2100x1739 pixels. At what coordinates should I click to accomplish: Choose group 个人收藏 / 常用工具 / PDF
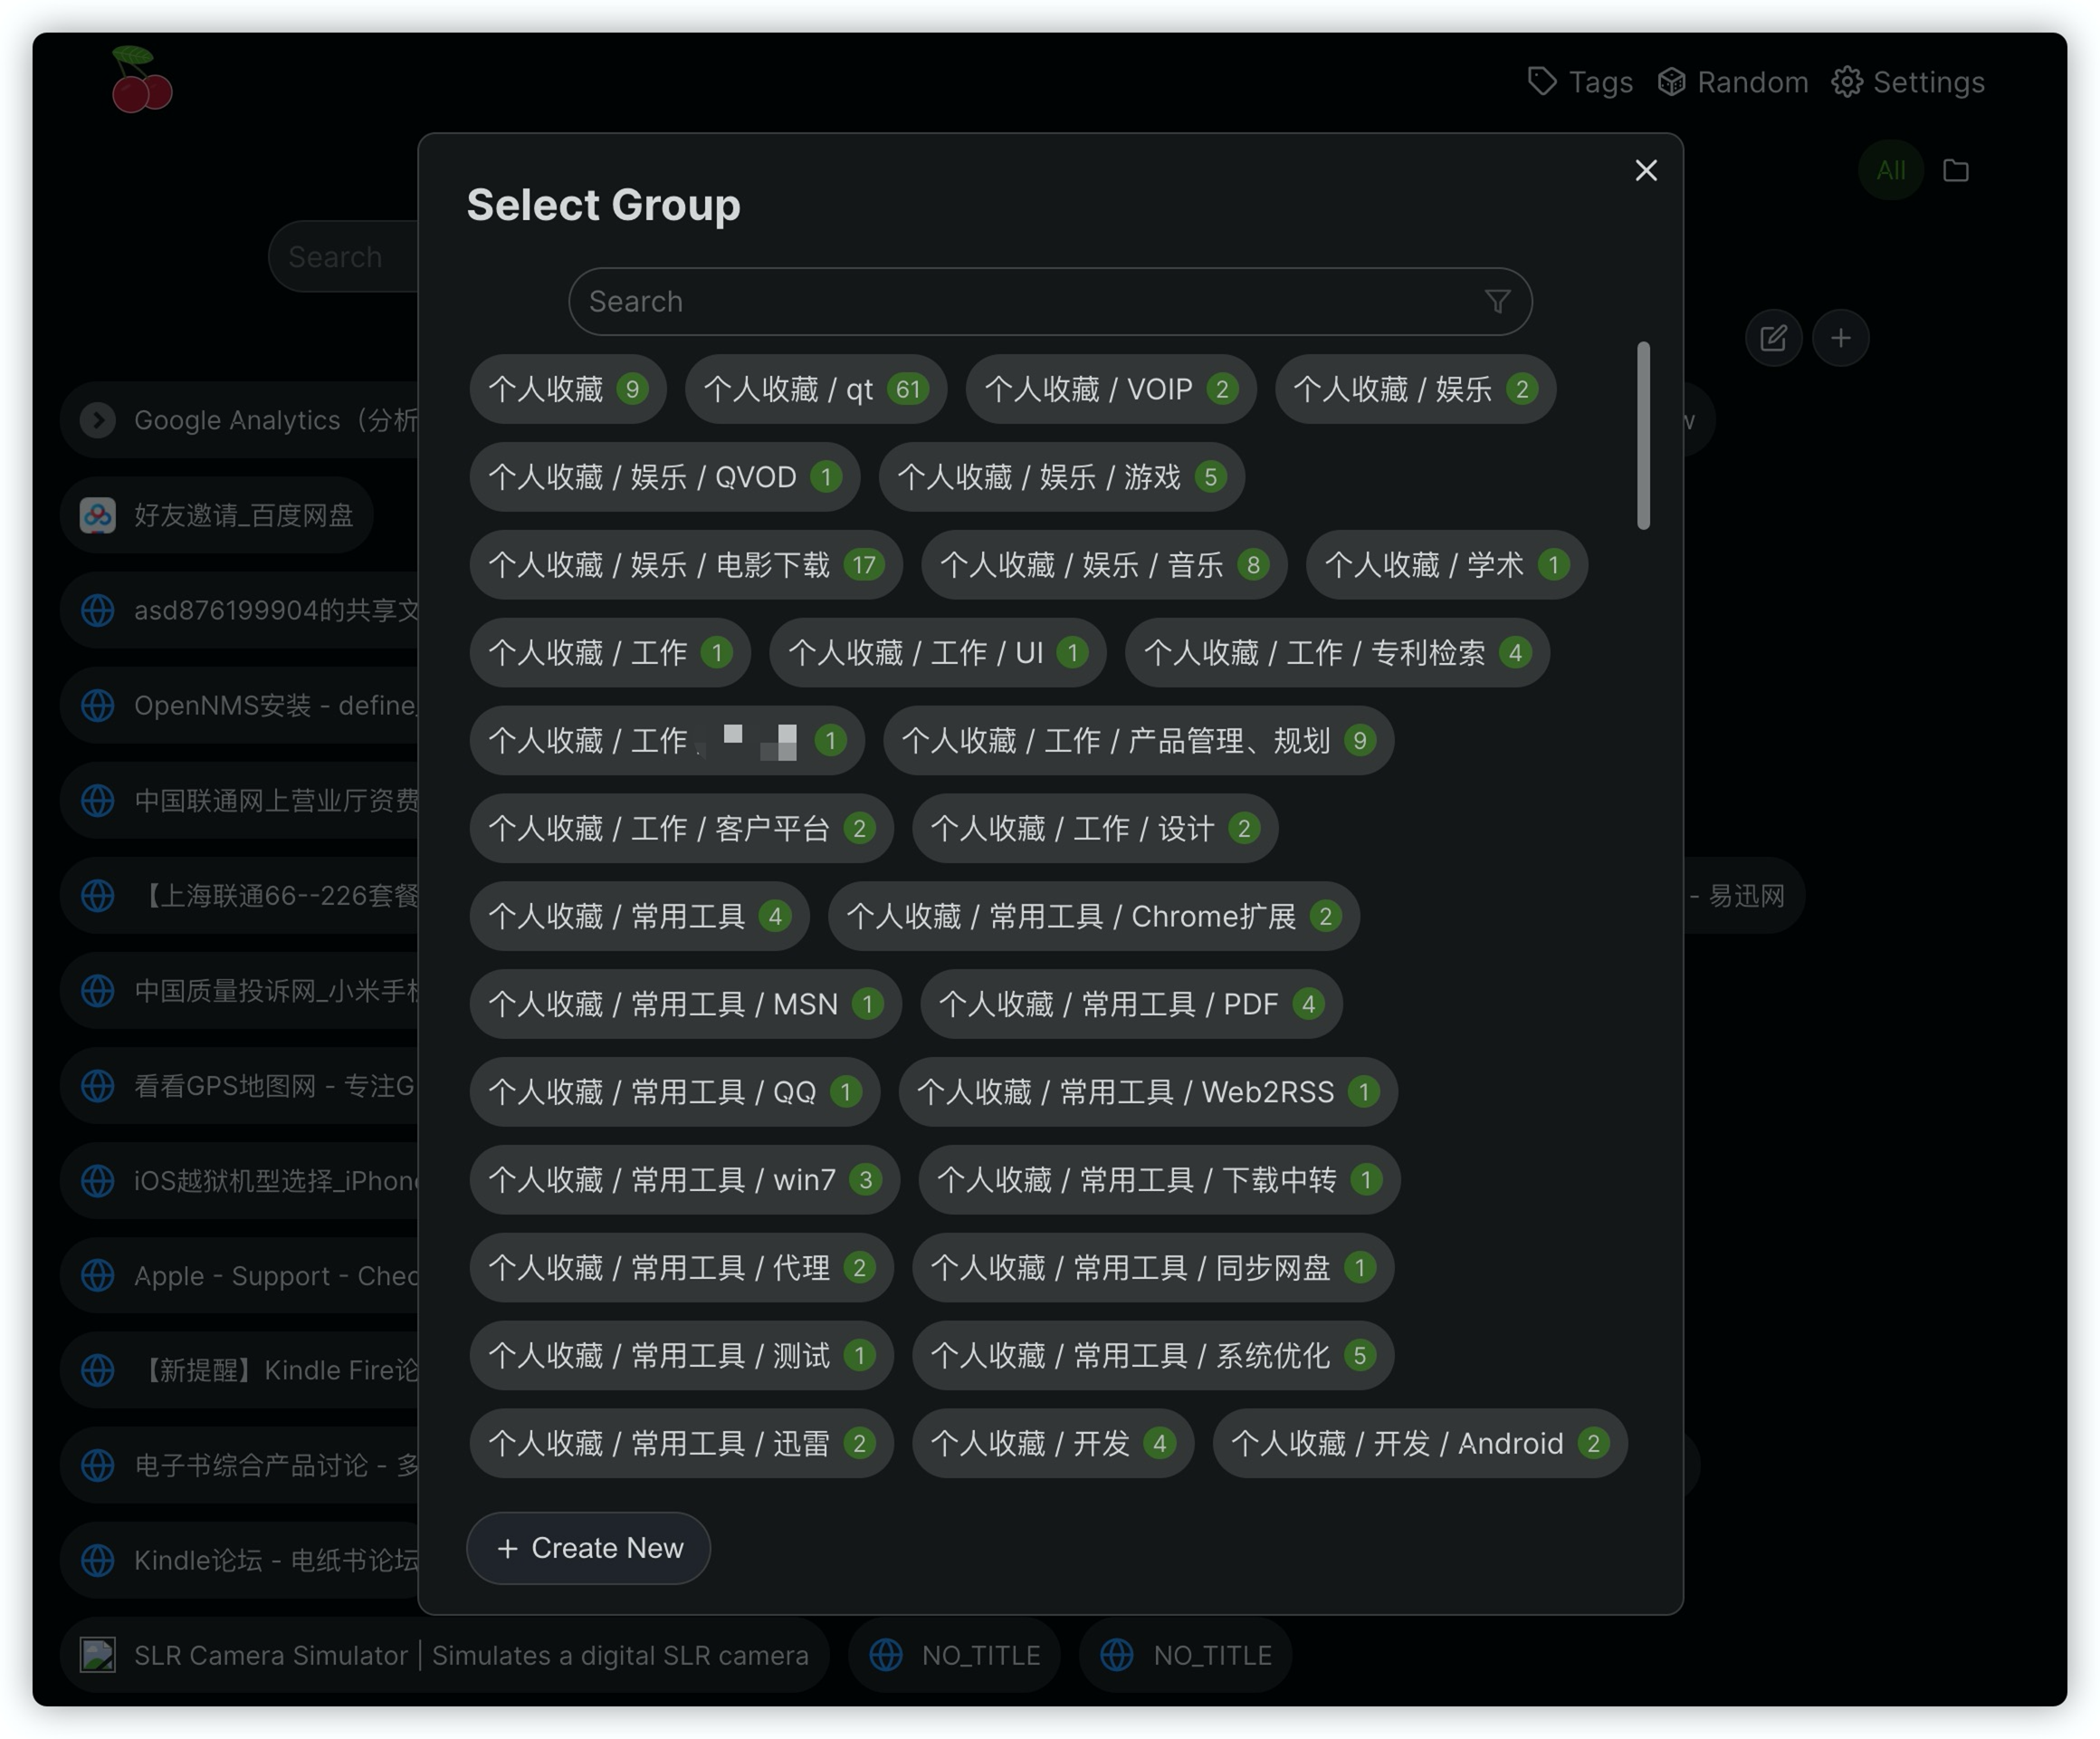tap(1131, 1004)
